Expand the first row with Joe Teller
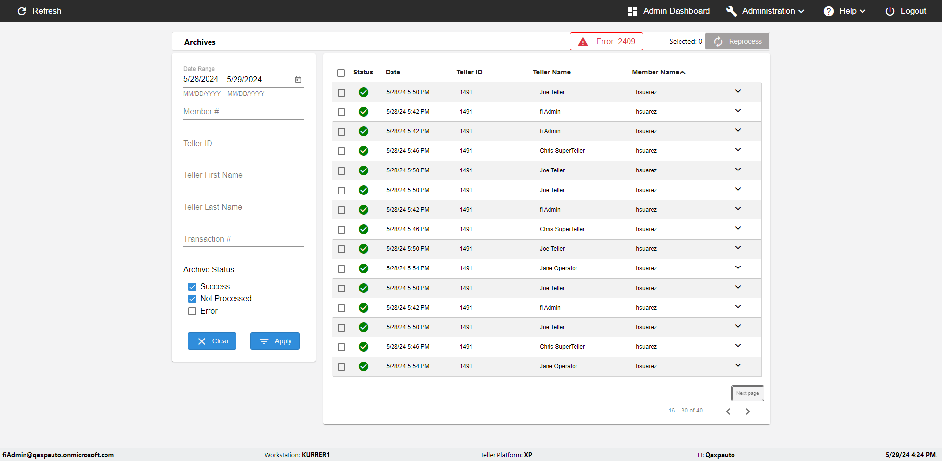The image size is (942, 461). [x=738, y=91]
